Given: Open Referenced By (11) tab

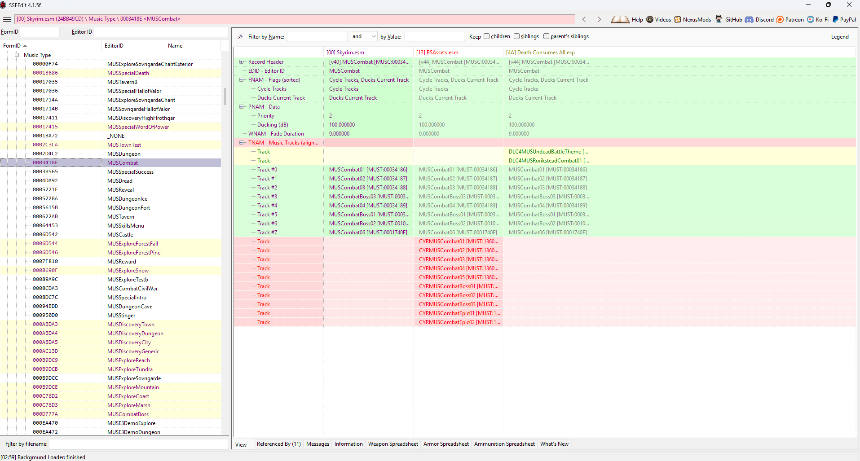Looking at the screenshot, I should [279, 444].
